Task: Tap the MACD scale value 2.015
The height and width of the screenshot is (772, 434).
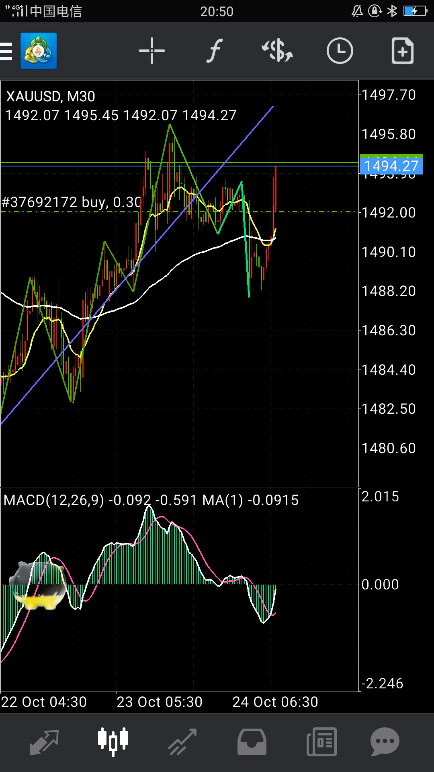Action: pos(380,497)
